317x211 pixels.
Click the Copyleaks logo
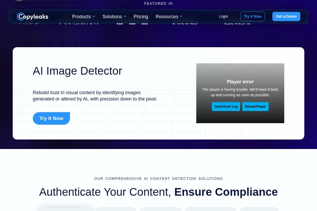[x=32, y=16]
